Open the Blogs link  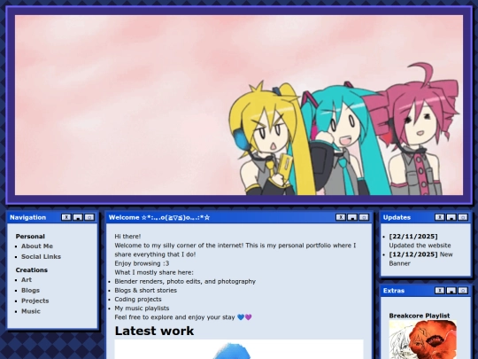pos(30,291)
